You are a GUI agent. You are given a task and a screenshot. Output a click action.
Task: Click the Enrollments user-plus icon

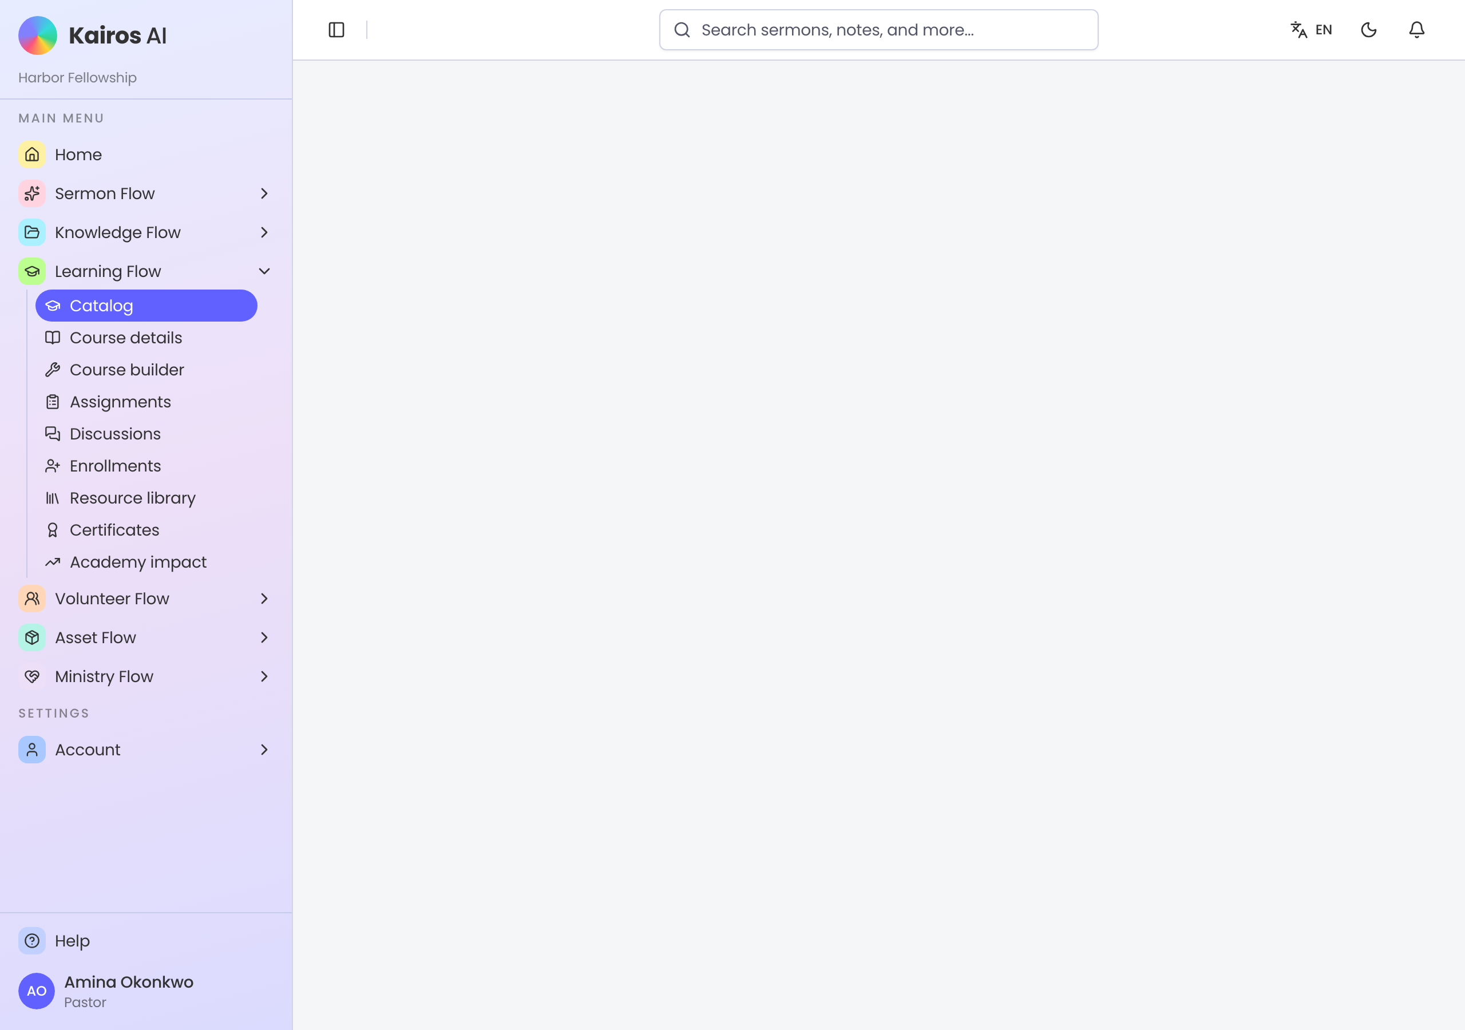coord(52,466)
